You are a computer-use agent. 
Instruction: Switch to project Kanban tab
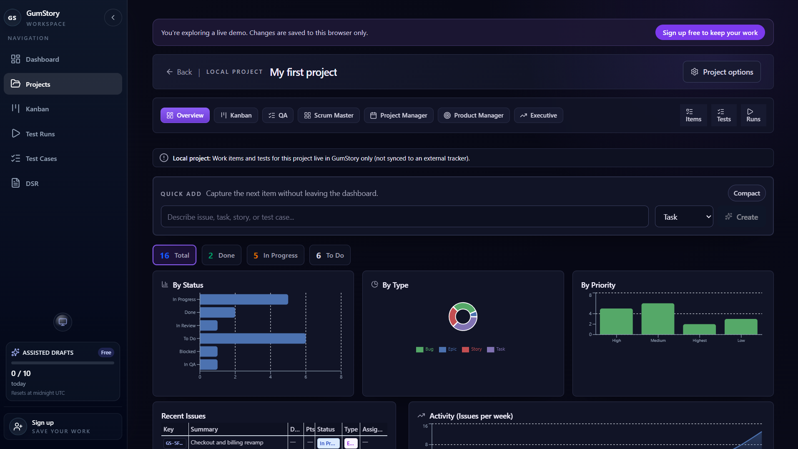(x=236, y=115)
